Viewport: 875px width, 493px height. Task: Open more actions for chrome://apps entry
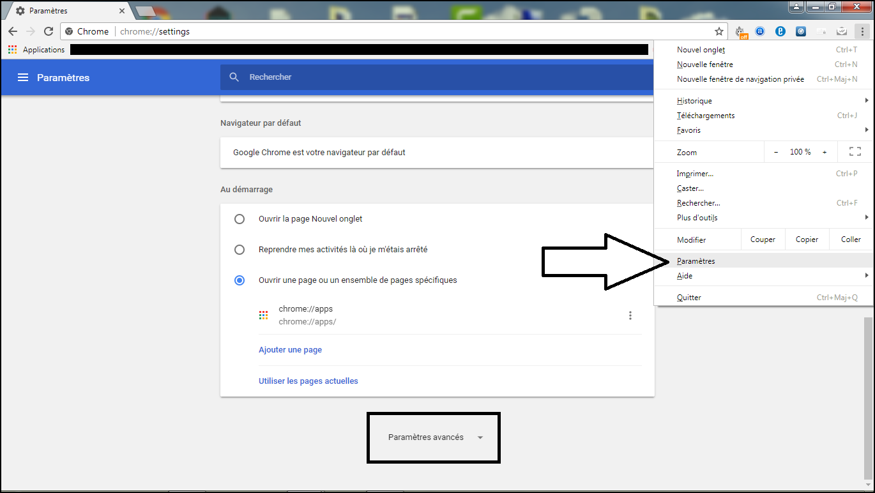tap(630, 315)
